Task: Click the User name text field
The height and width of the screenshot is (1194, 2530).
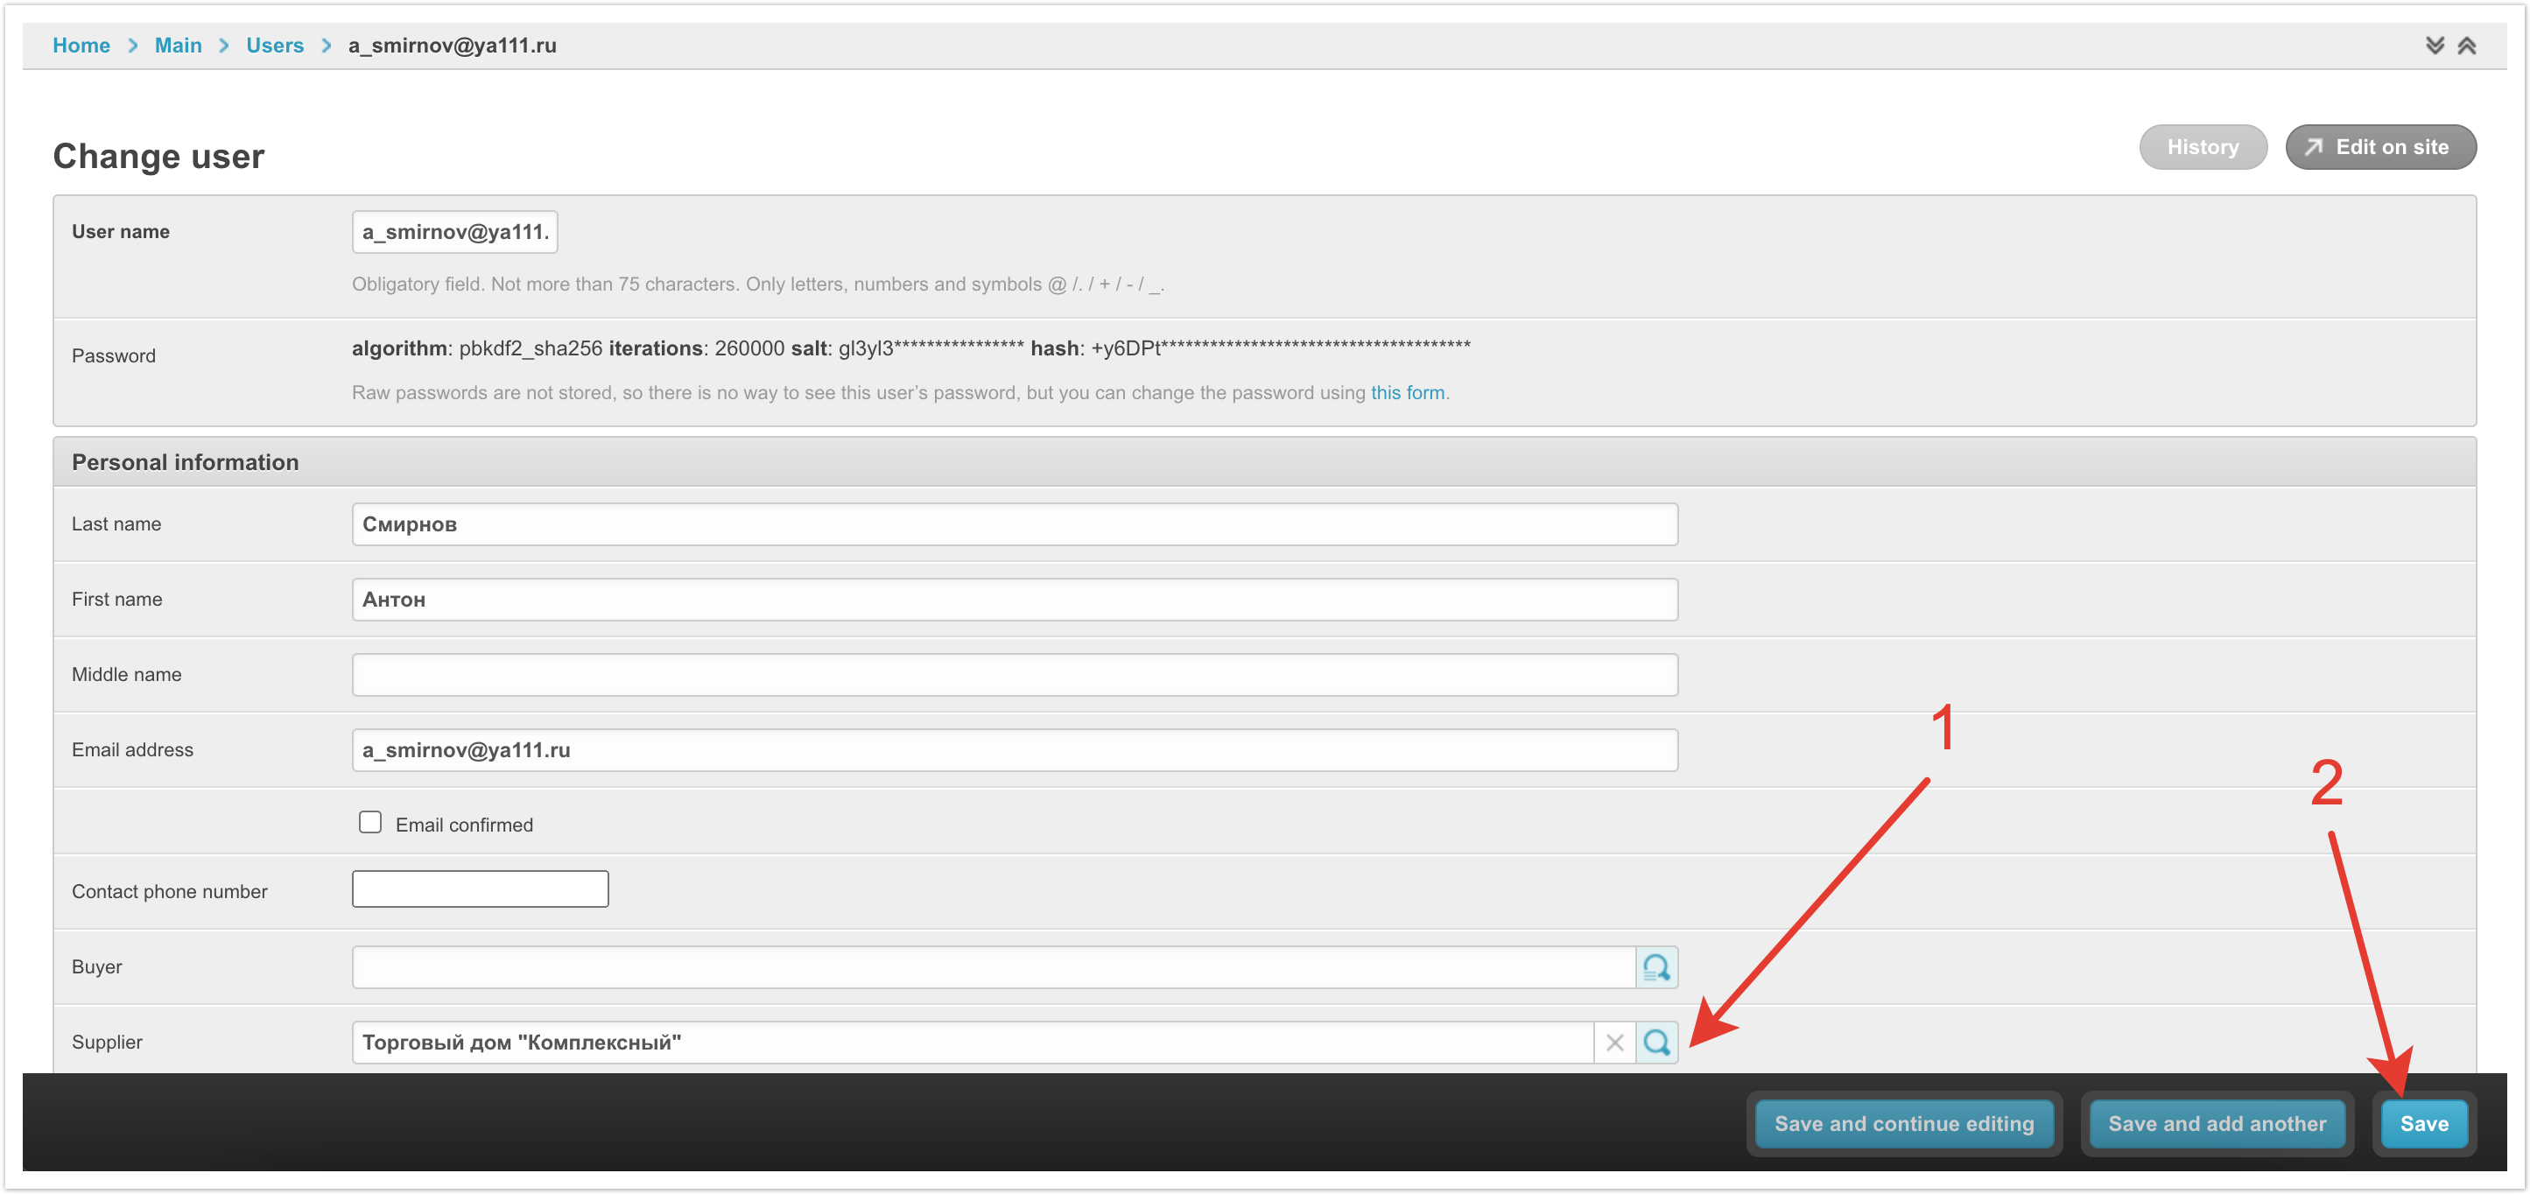Action: pyautogui.click(x=453, y=232)
